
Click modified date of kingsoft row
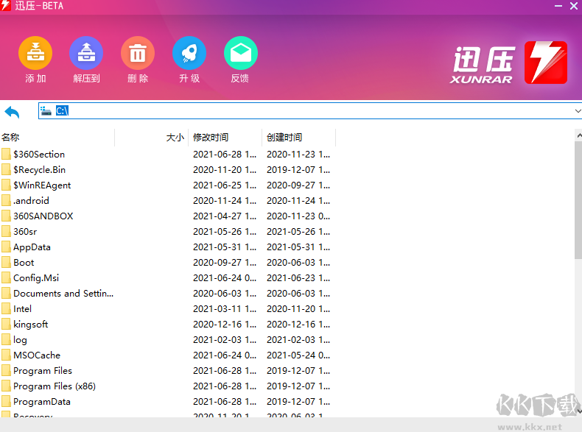point(225,325)
